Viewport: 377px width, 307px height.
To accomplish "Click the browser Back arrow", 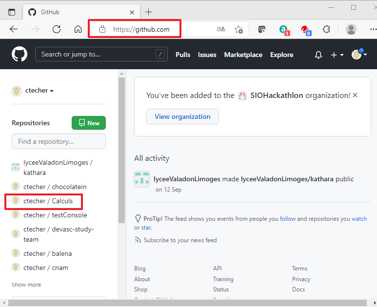I will tap(14, 29).
